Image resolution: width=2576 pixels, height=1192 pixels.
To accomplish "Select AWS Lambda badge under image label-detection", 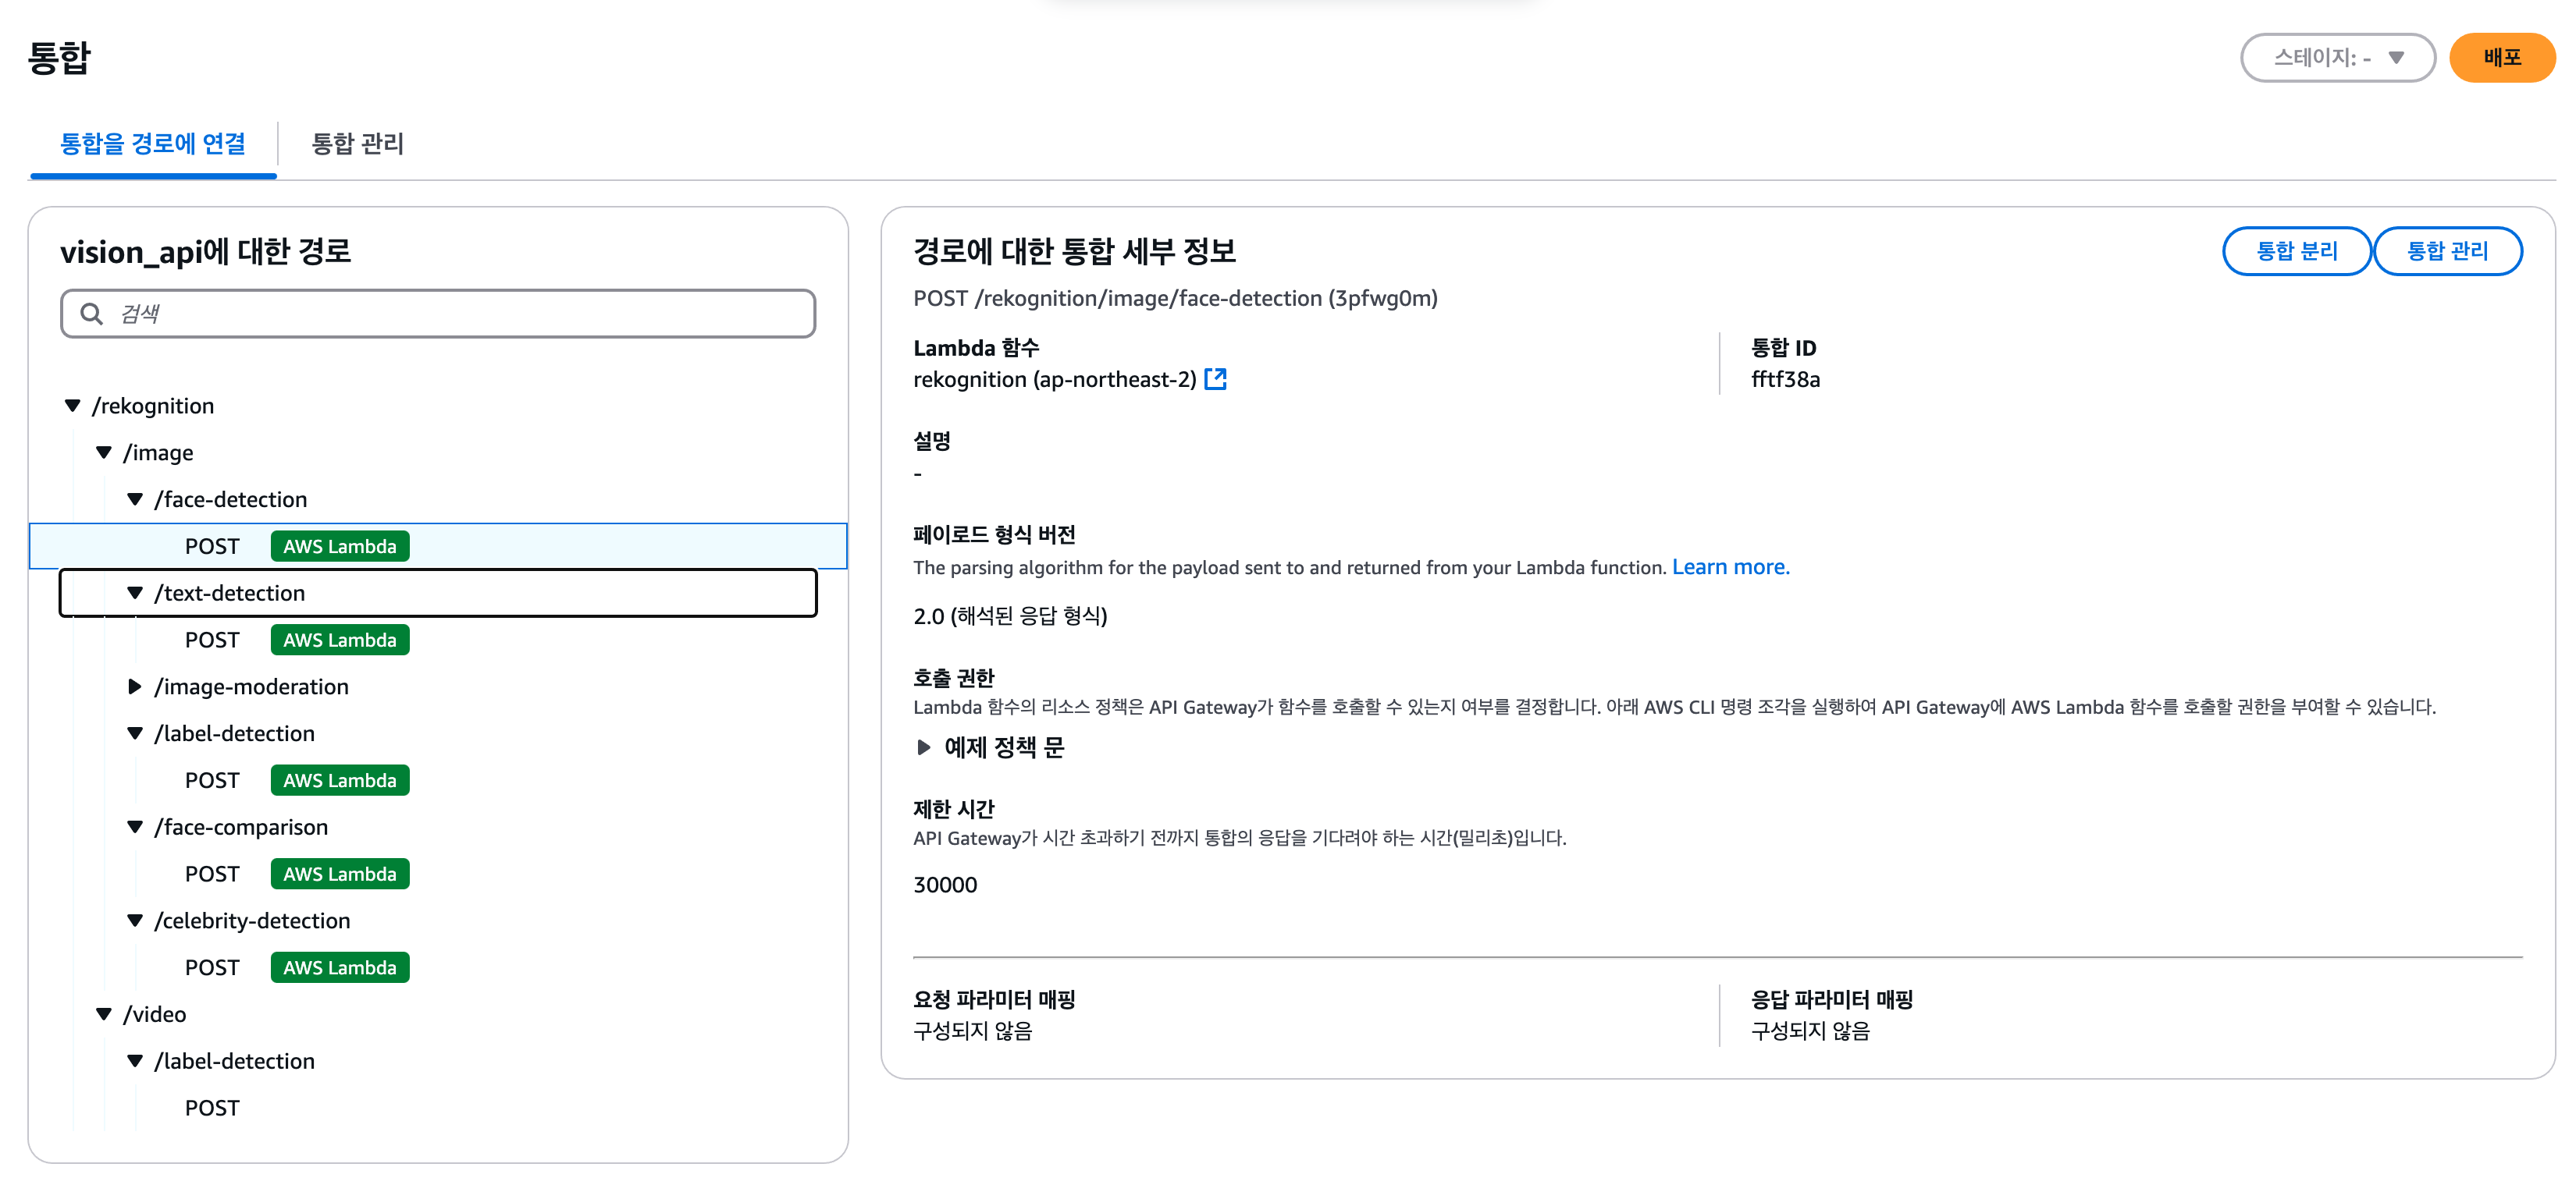I will 340,780.
